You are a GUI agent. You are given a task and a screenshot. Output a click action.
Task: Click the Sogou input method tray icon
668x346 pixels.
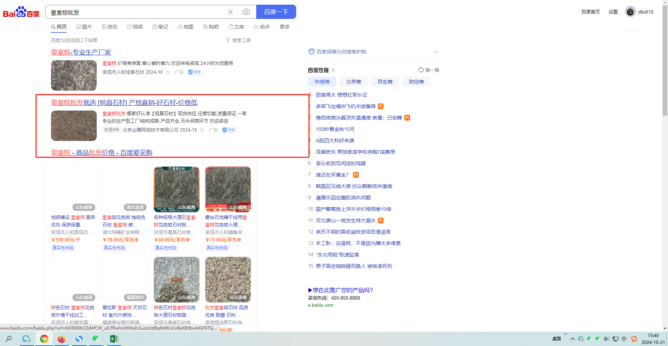[634, 339]
